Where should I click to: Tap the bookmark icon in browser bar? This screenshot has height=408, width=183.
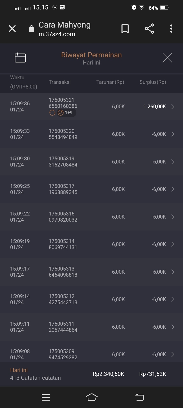coord(125,29)
